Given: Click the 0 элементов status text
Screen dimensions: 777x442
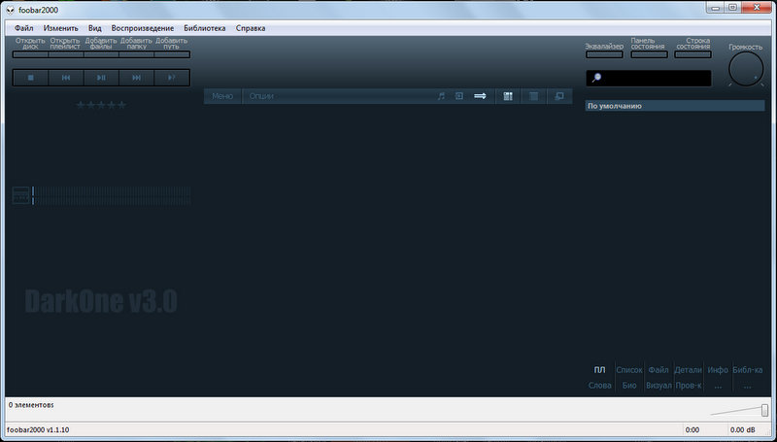Looking at the screenshot, I should click(x=31, y=405).
